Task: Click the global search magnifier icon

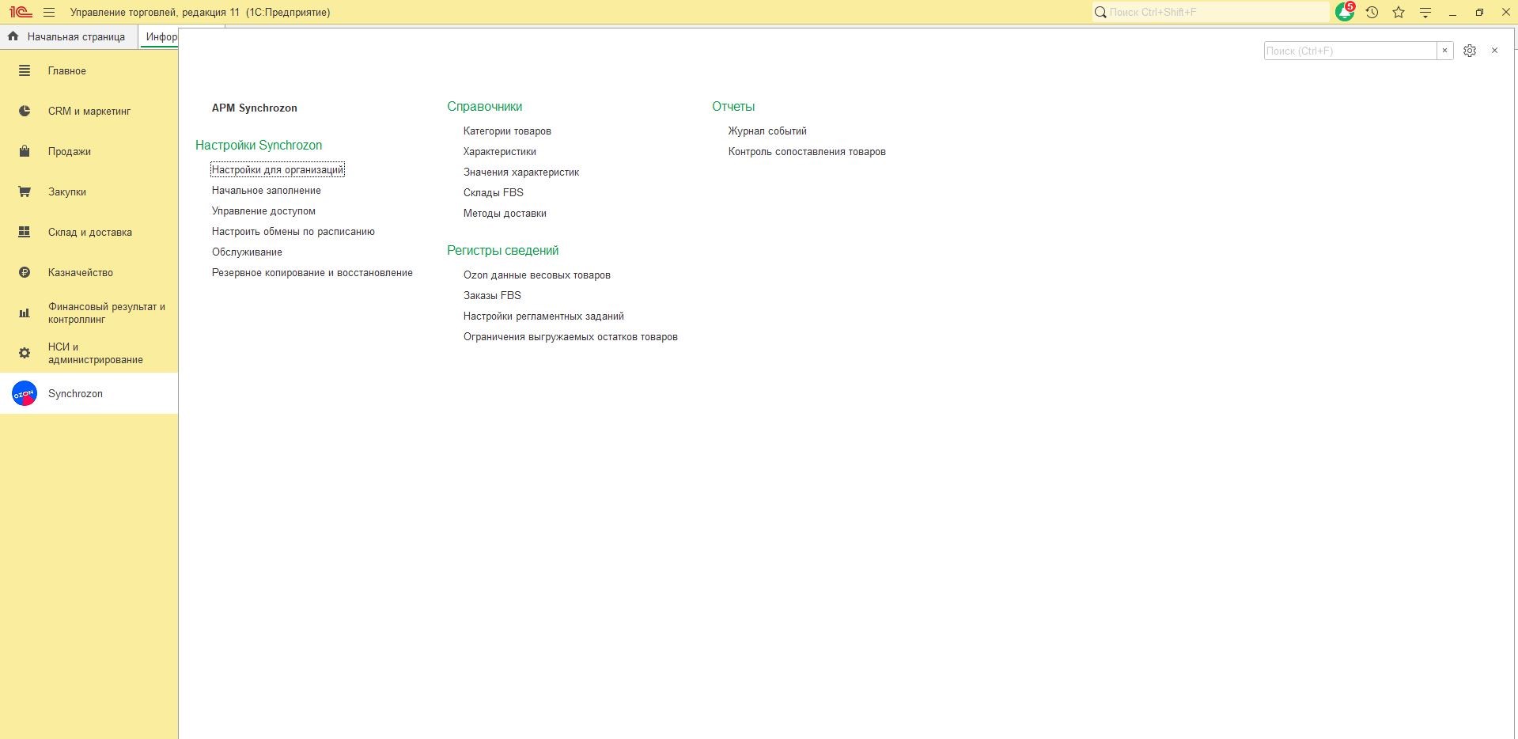Action: coord(1100,12)
